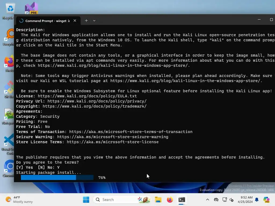Click the Terms of Transaction URL
The image size is (275, 206).
tap(131, 132)
